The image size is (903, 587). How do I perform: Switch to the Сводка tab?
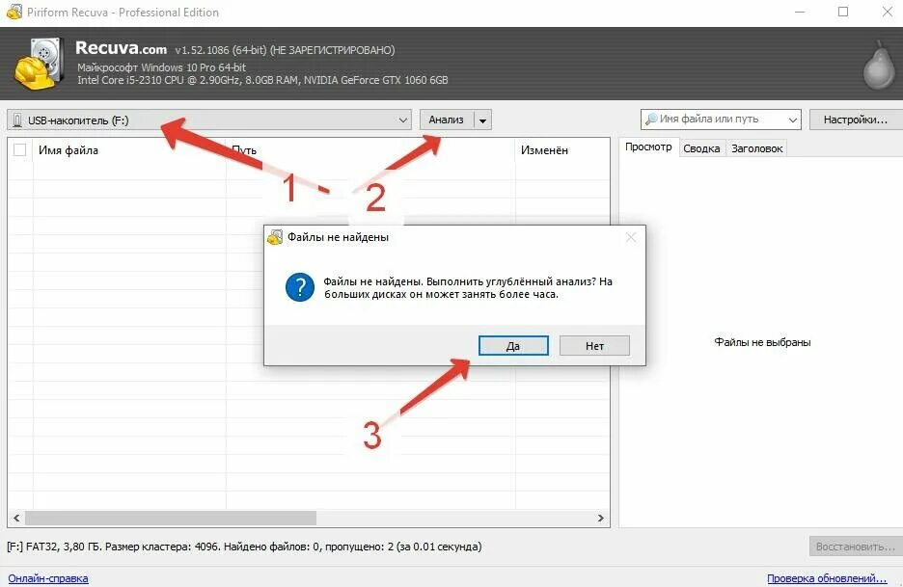[x=701, y=148]
